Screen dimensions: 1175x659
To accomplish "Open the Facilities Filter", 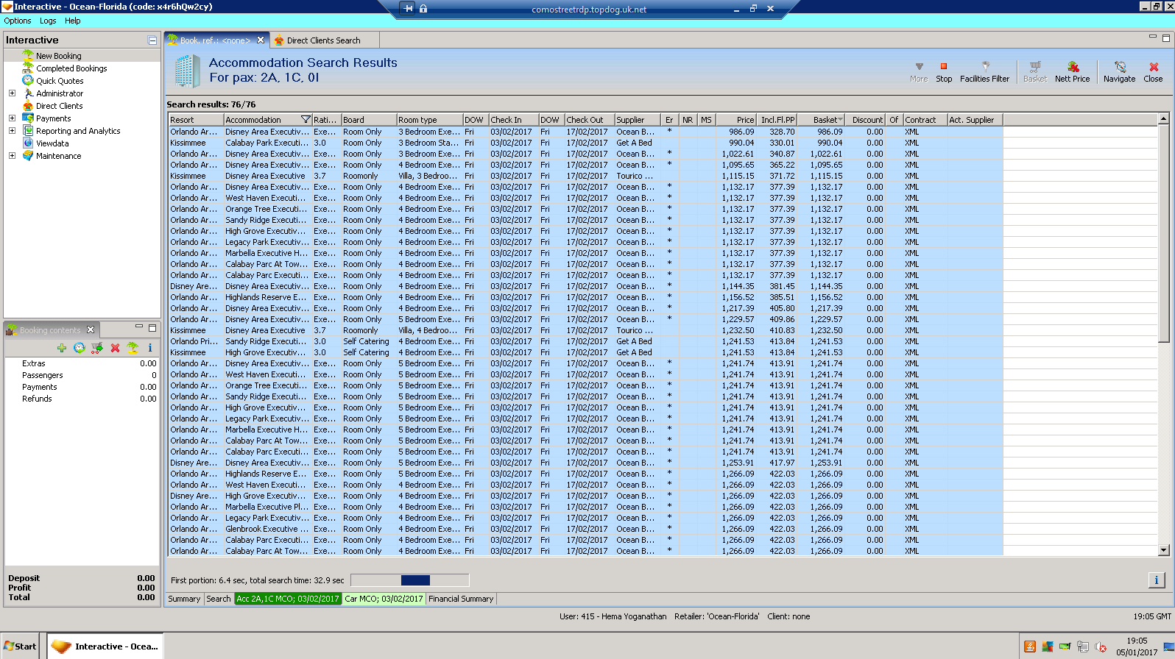I will tap(984, 72).
